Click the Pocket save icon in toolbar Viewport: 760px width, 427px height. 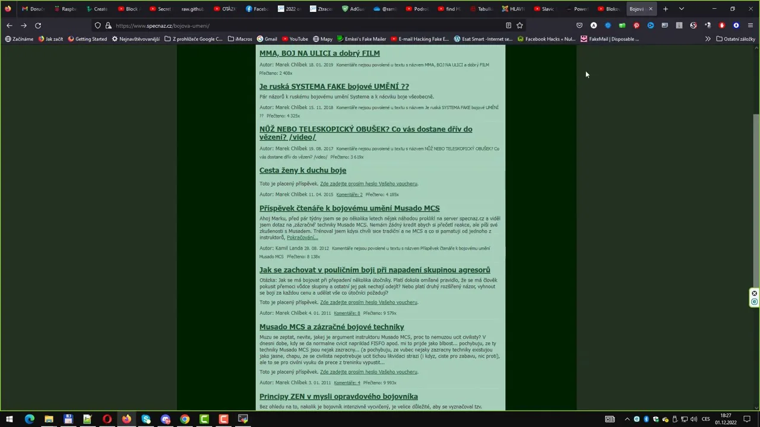pos(579,26)
